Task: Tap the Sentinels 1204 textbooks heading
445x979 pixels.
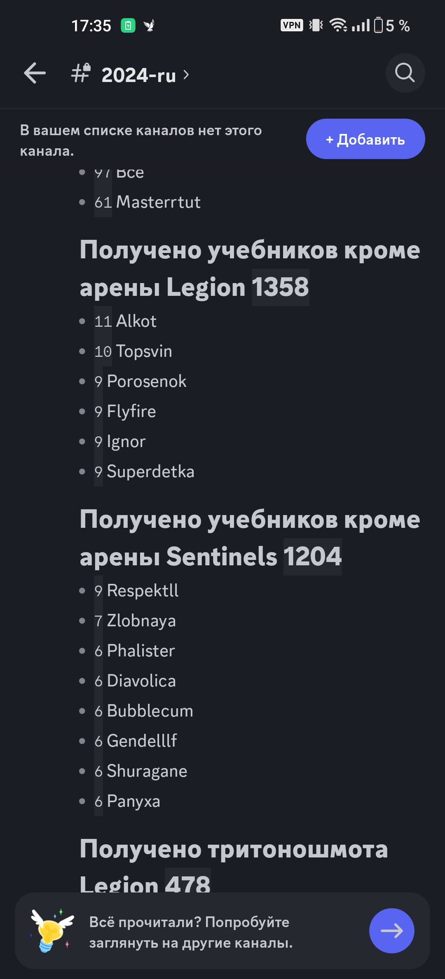Action: (x=250, y=538)
